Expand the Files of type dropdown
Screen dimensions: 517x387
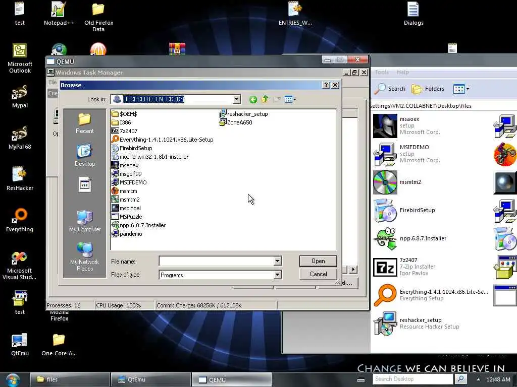(x=277, y=275)
